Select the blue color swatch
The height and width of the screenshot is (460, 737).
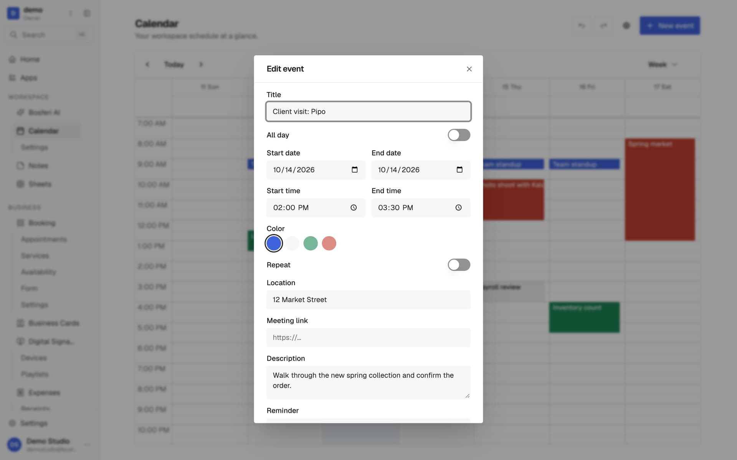point(274,243)
